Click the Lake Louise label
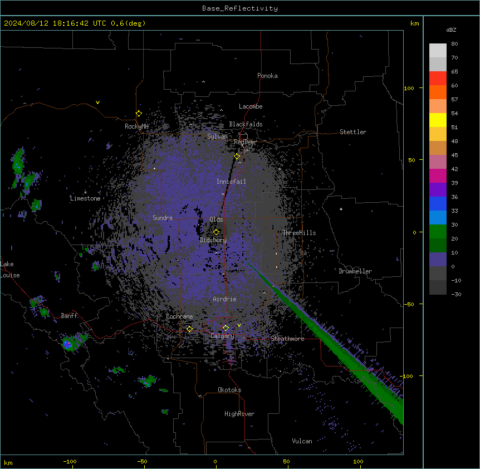This screenshot has width=480, height=469. tap(10, 270)
